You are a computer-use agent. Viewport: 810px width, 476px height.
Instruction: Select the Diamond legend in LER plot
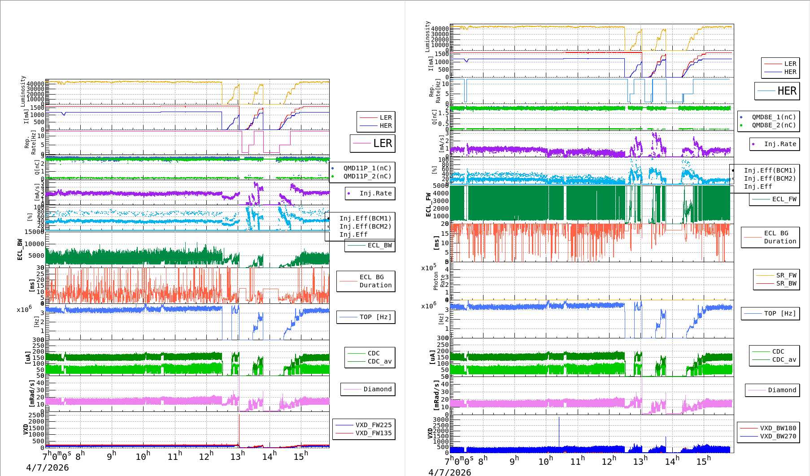tap(368, 389)
